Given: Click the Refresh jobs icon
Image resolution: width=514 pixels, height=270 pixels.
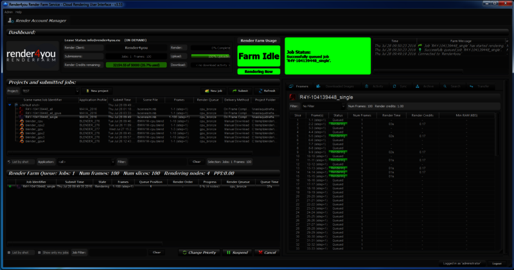Looking at the screenshot, I should [x=259, y=91].
